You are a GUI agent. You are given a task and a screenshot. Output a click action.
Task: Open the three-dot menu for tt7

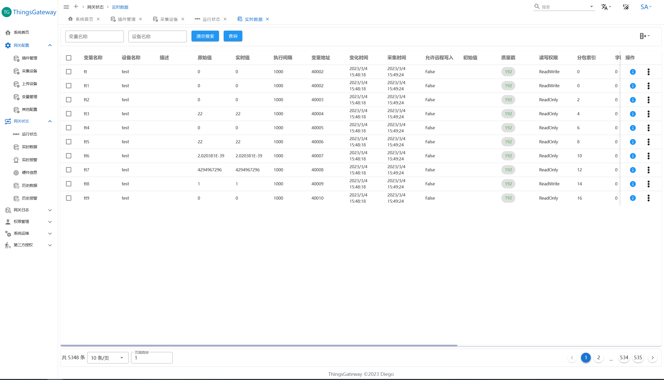pyautogui.click(x=648, y=170)
